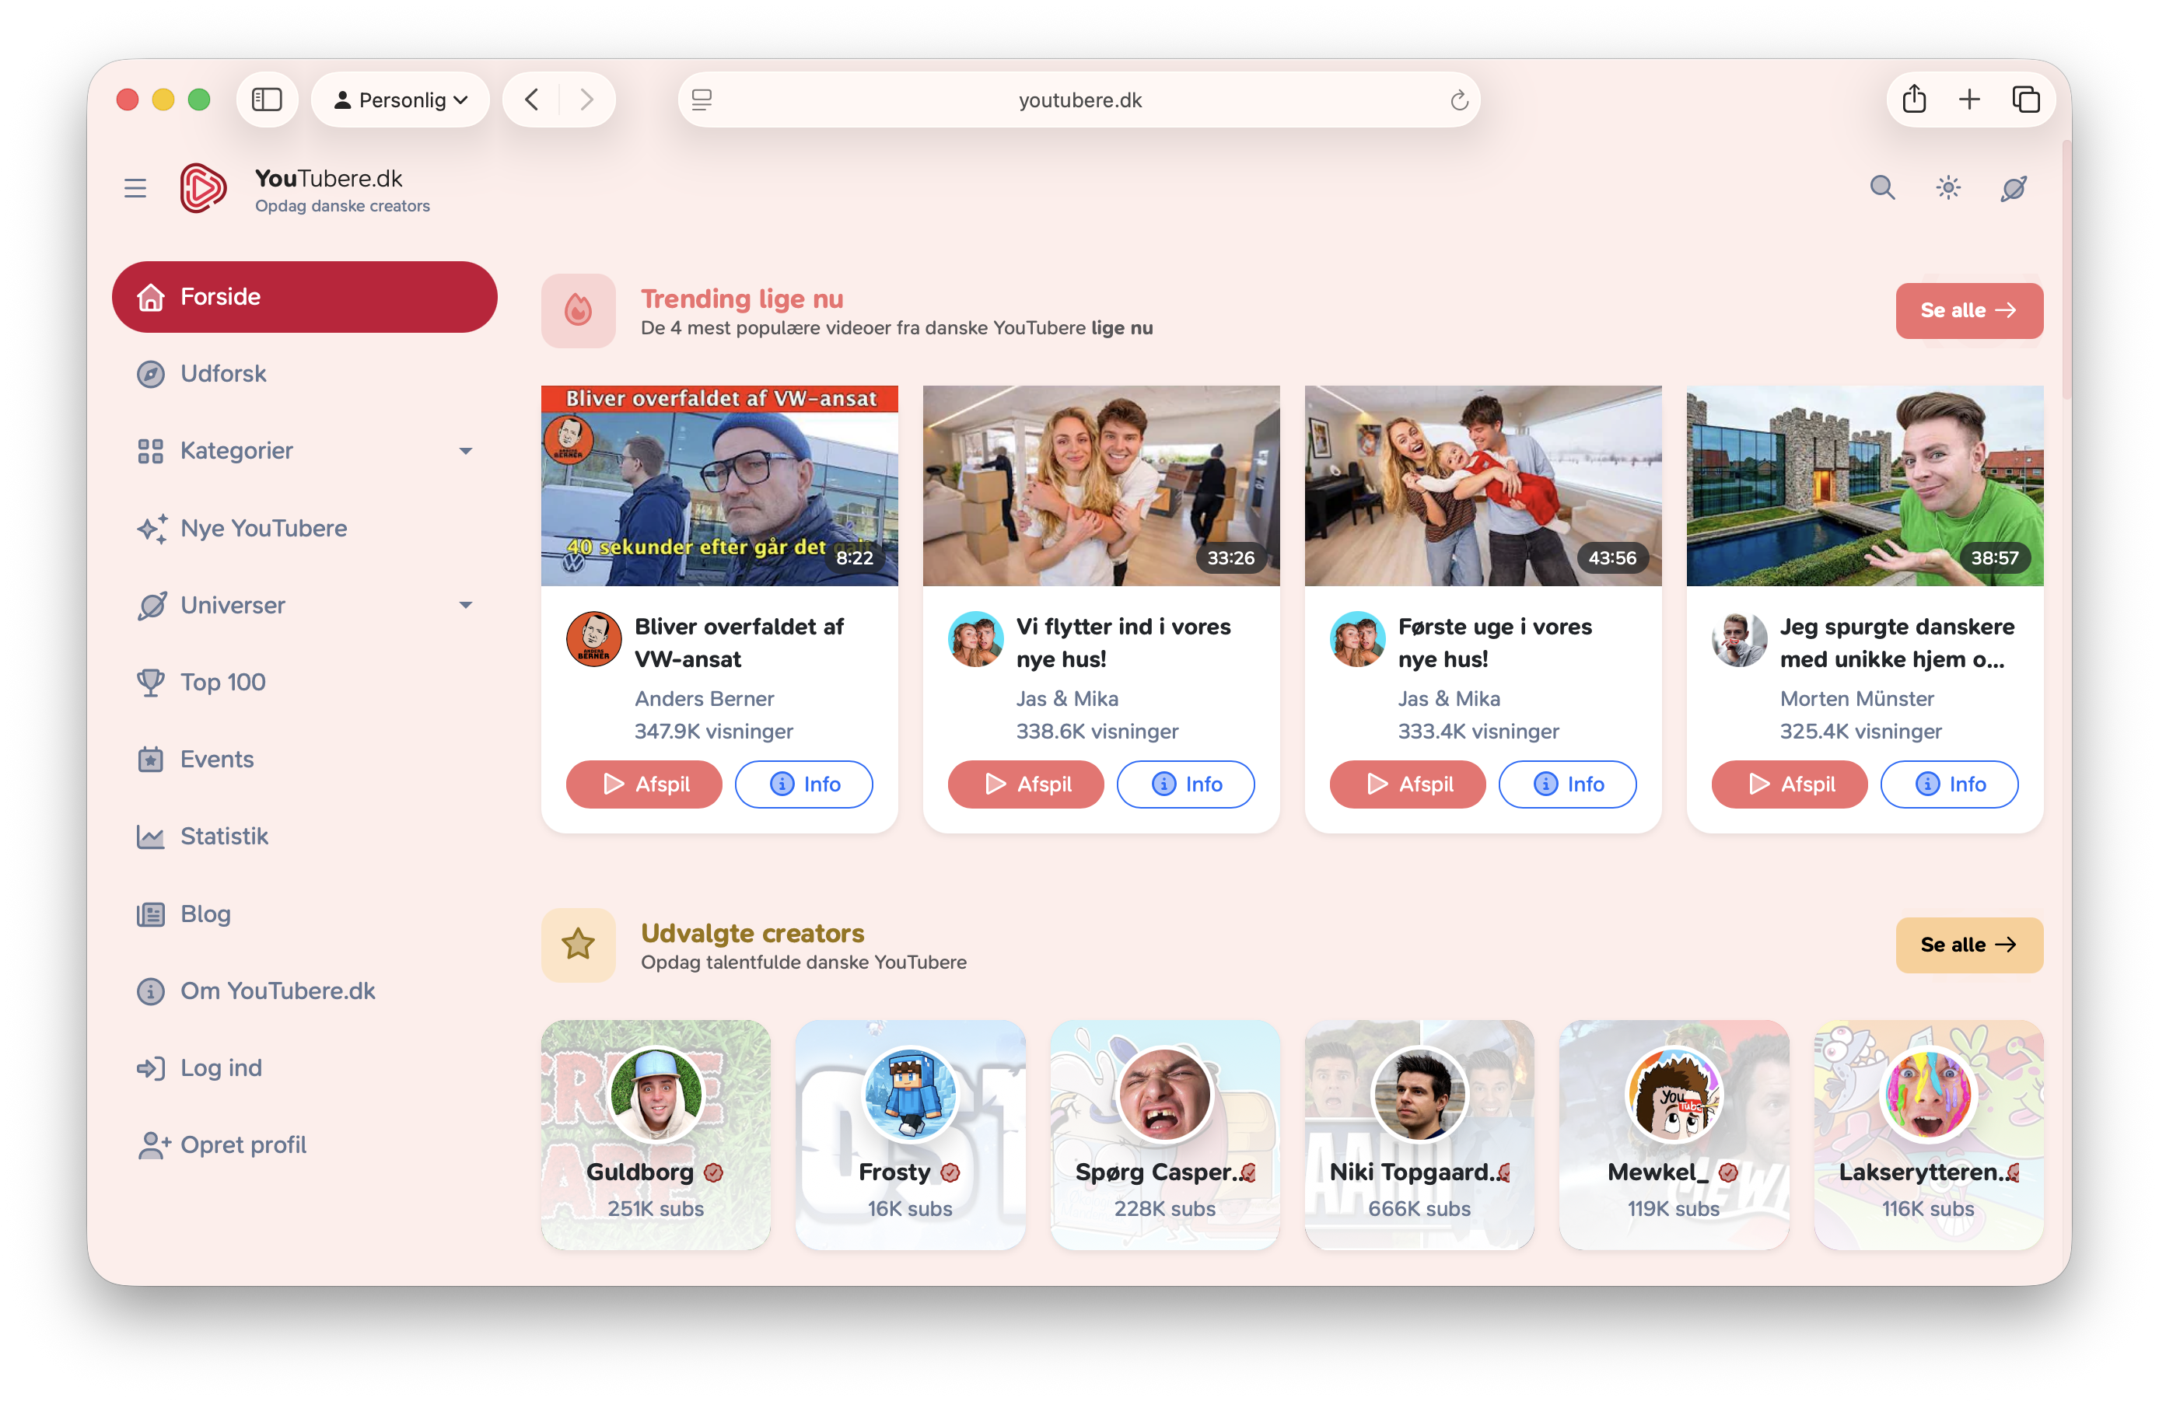This screenshot has height=1401, width=2159.
Task: Click the Events calendar icon
Action: point(151,759)
